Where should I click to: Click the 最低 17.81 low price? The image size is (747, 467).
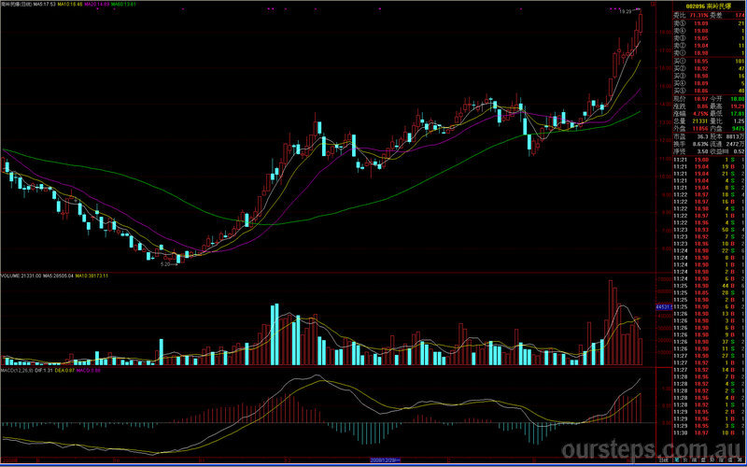pyautogui.click(x=737, y=114)
